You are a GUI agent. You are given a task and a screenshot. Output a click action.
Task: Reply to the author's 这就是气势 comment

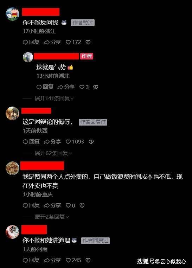45,87
